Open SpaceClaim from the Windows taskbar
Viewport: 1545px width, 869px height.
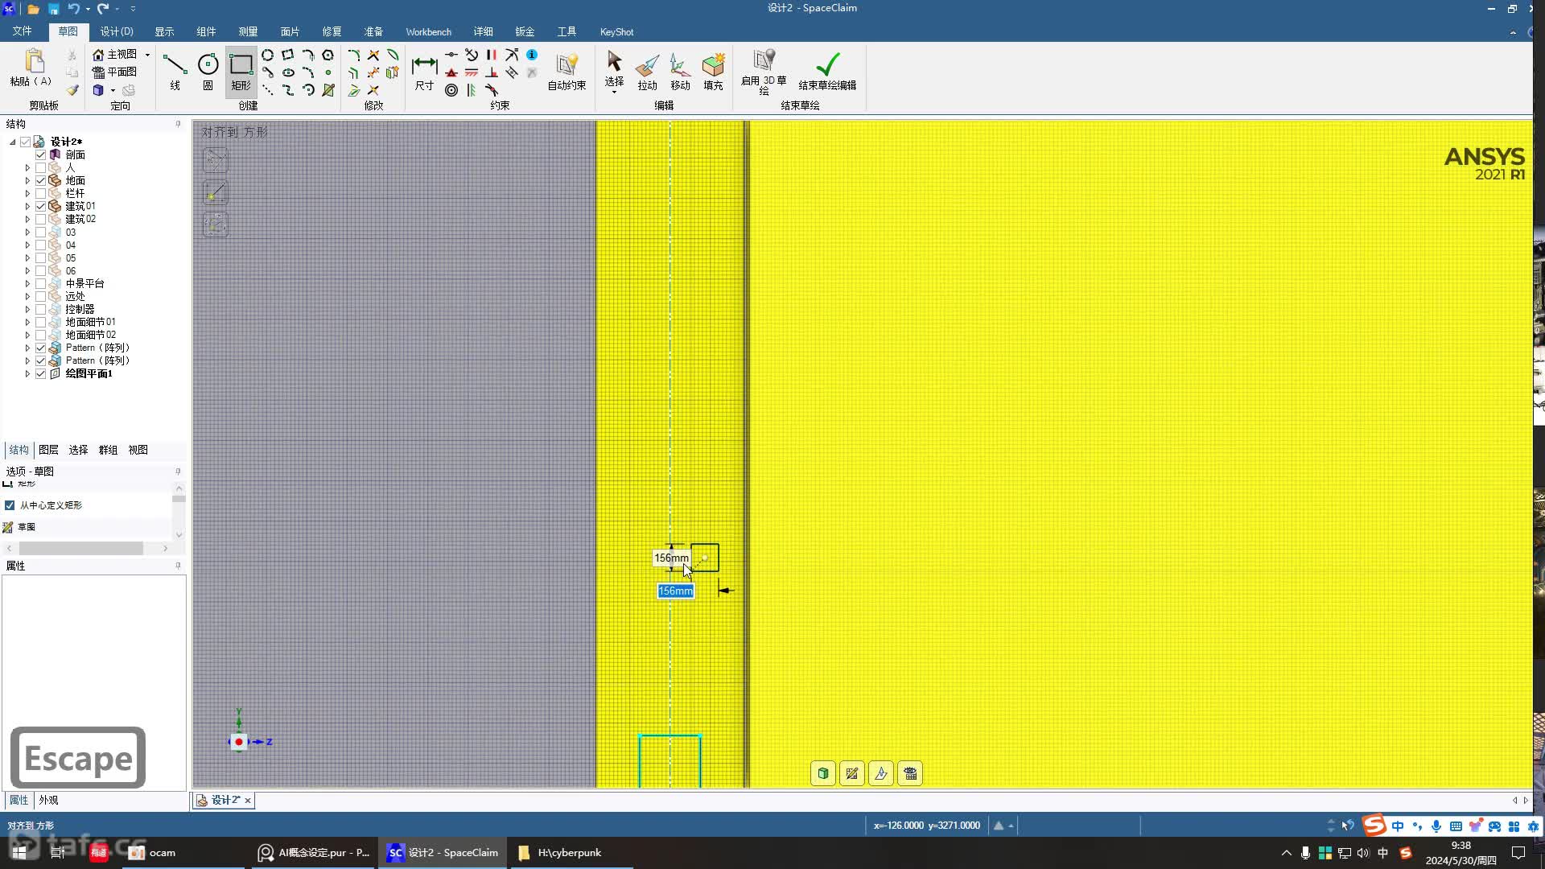[x=443, y=852]
